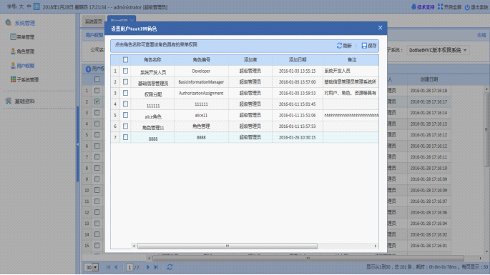Click the page number input field
The height and width of the screenshot is (275, 490).
pos(129,267)
